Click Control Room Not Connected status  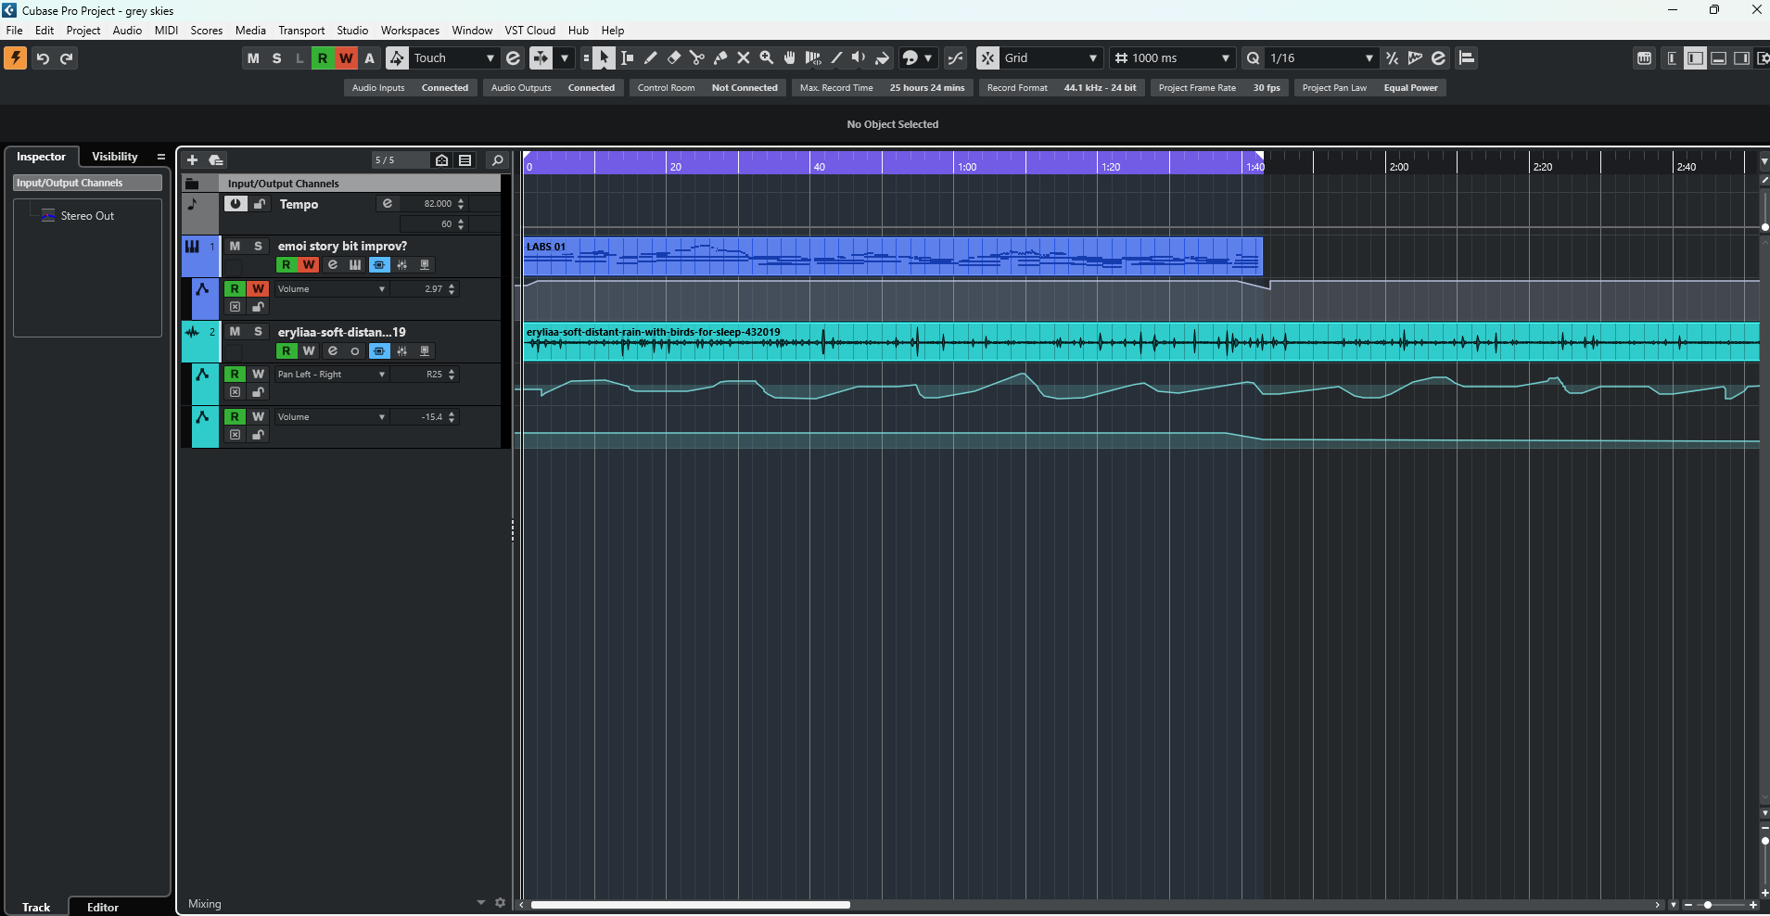[707, 88]
